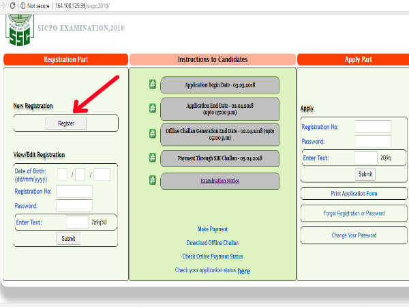Click the Not secure site info icon
This screenshot has height=307, width=409.
[23, 5]
